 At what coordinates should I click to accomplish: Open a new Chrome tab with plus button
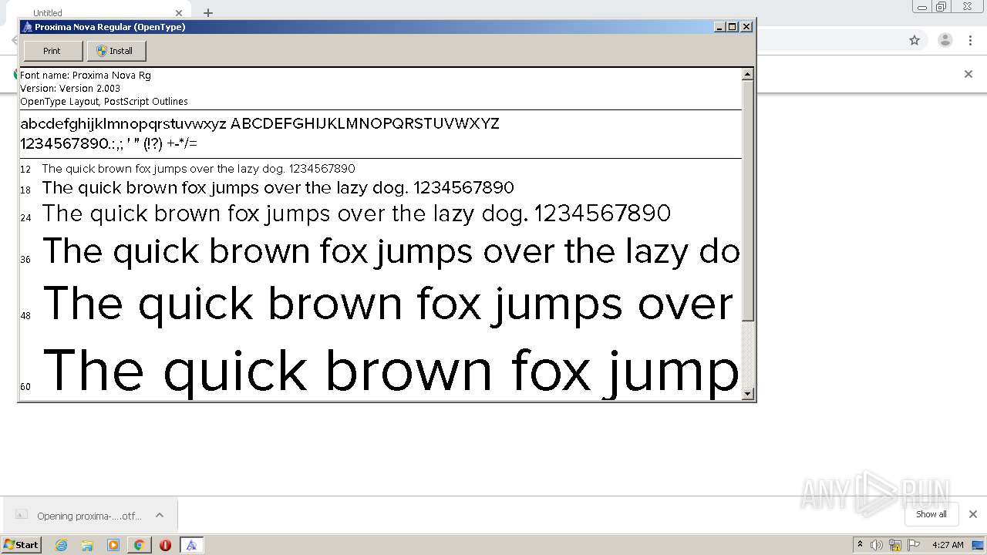(208, 12)
